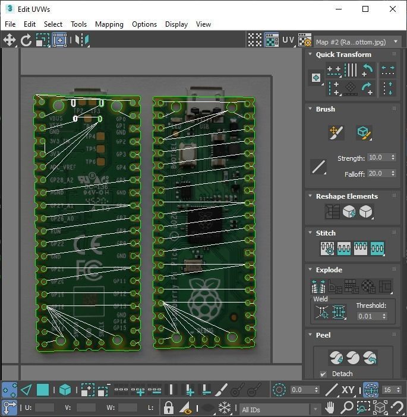Click the Target Weld icon
This screenshot has width=407, height=417.
coord(322,312)
